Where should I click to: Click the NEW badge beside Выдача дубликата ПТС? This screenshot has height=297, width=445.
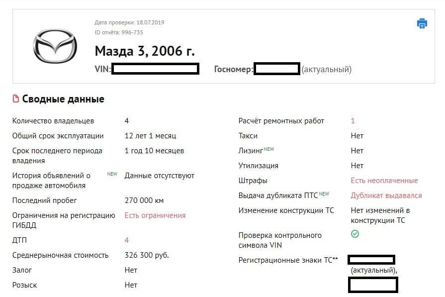324,194
